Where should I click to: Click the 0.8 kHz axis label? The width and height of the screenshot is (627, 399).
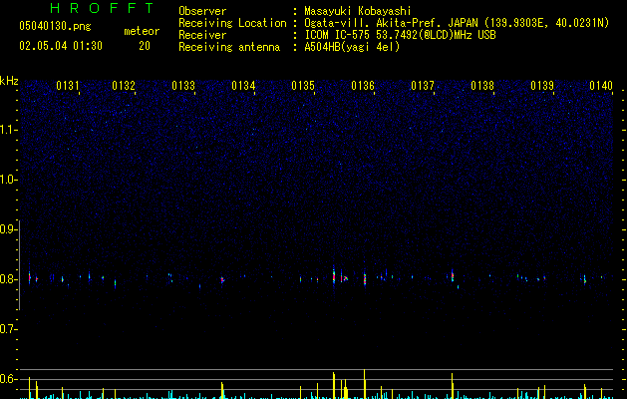(x=8, y=279)
